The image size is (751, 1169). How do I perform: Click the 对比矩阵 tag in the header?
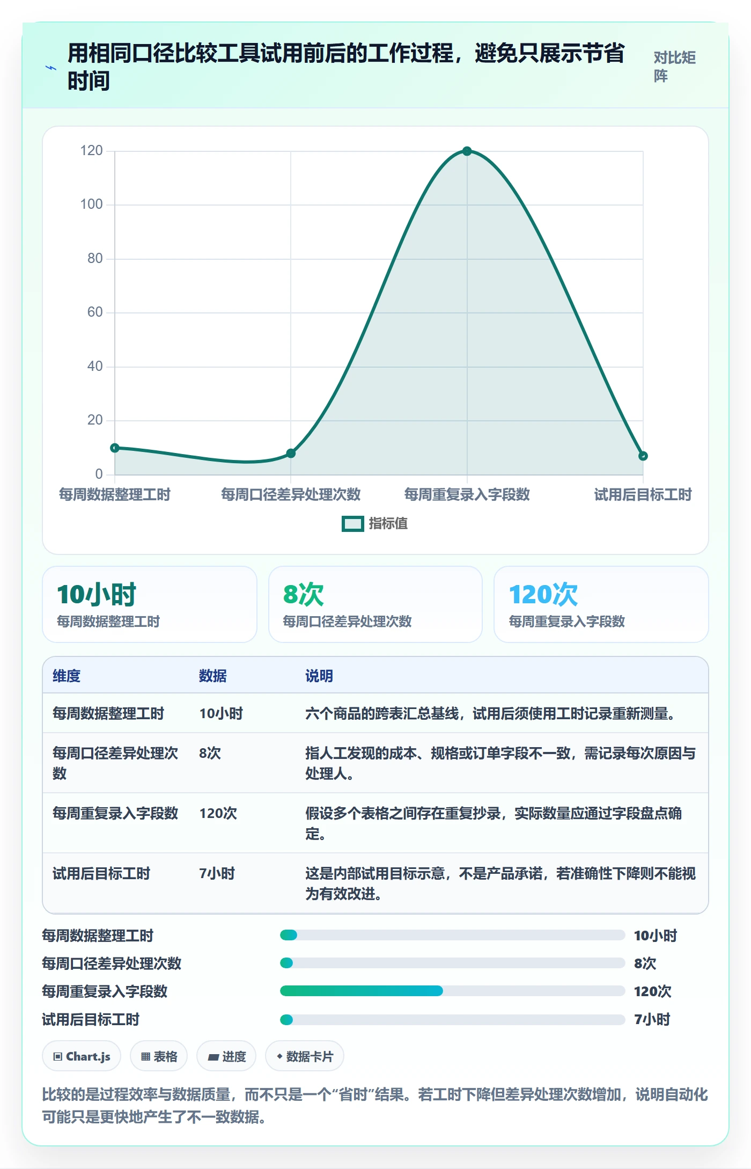(674, 67)
